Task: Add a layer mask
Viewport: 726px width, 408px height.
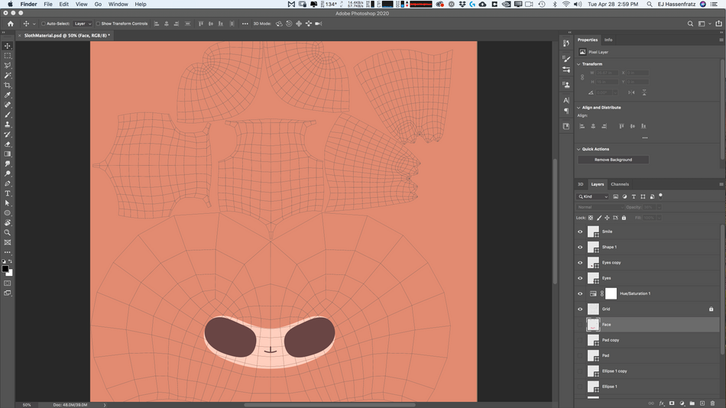Action: coord(672,403)
